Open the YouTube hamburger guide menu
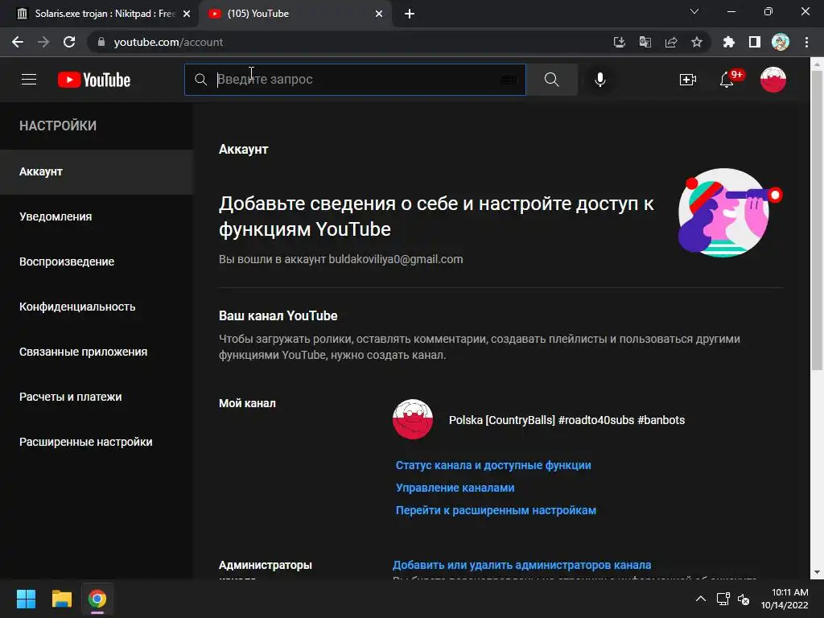The image size is (824, 618). 29,80
